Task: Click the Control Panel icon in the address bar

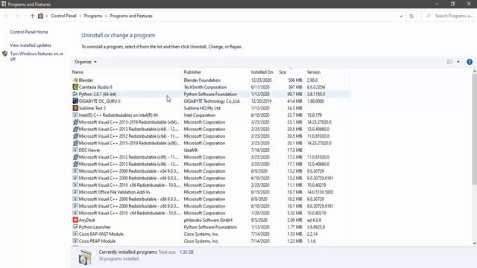Action: pyautogui.click(x=40, y=16)
